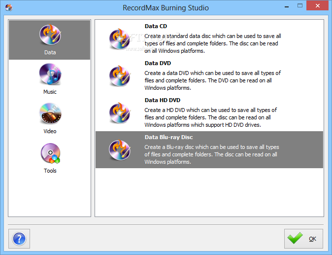332x255 pixels.
Task: Confirm selection with the OK text
Action: (312, 239)
